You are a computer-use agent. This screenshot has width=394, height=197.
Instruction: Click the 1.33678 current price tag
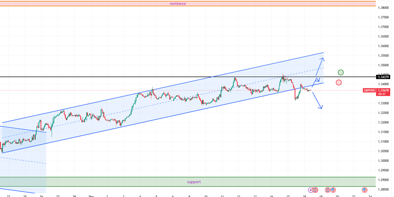383,90
